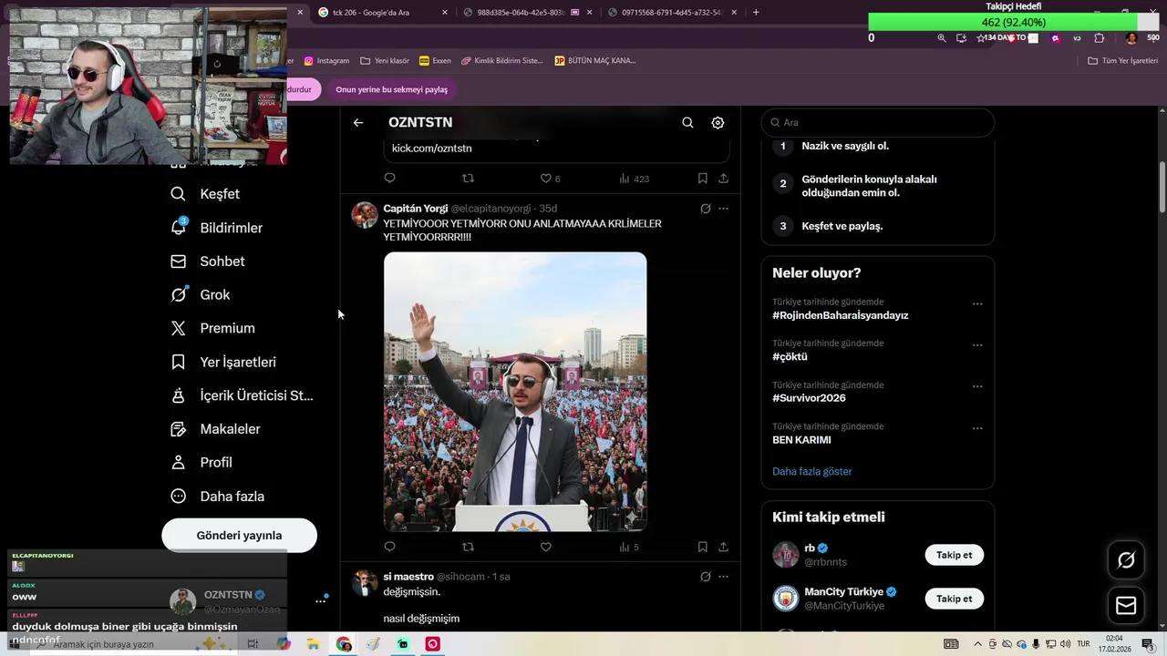
Task: Show hidden system tray icons
Action: coord(977,644)
